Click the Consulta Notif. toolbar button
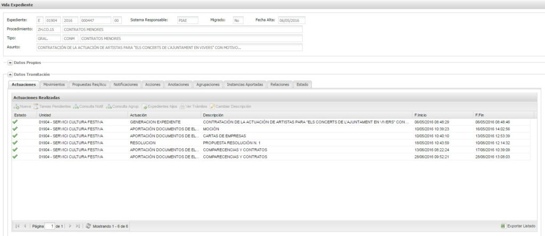Image resolution: width=545 pixels, height=236 pixels. pyautogui.click(x=88, y=106)
